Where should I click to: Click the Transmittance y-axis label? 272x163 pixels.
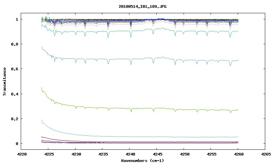pos(4,81)
